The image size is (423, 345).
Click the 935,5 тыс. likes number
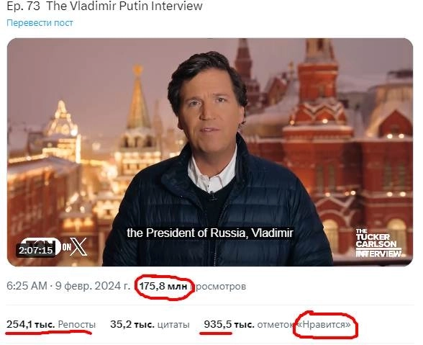[x=229, y=324]
